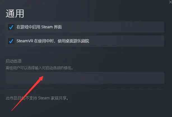Click the blue checkmark beside SteamVR 在使用中时
The height and width of the screenshot is (117, 172).
click(x=11, y=41)
